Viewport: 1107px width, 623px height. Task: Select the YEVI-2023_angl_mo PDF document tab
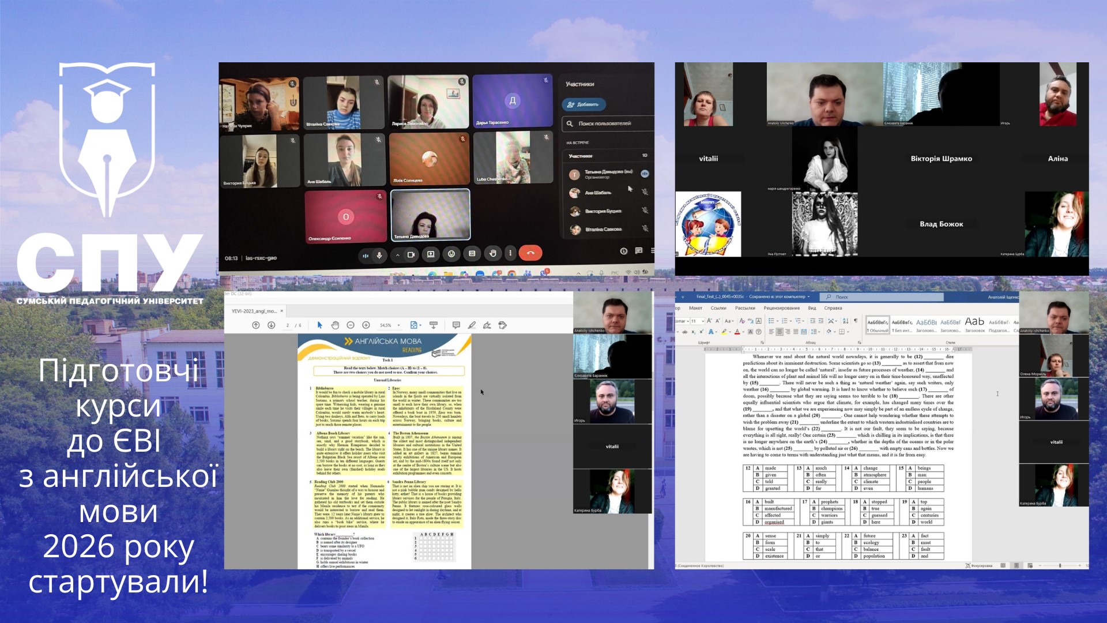[x=254, y=311]
